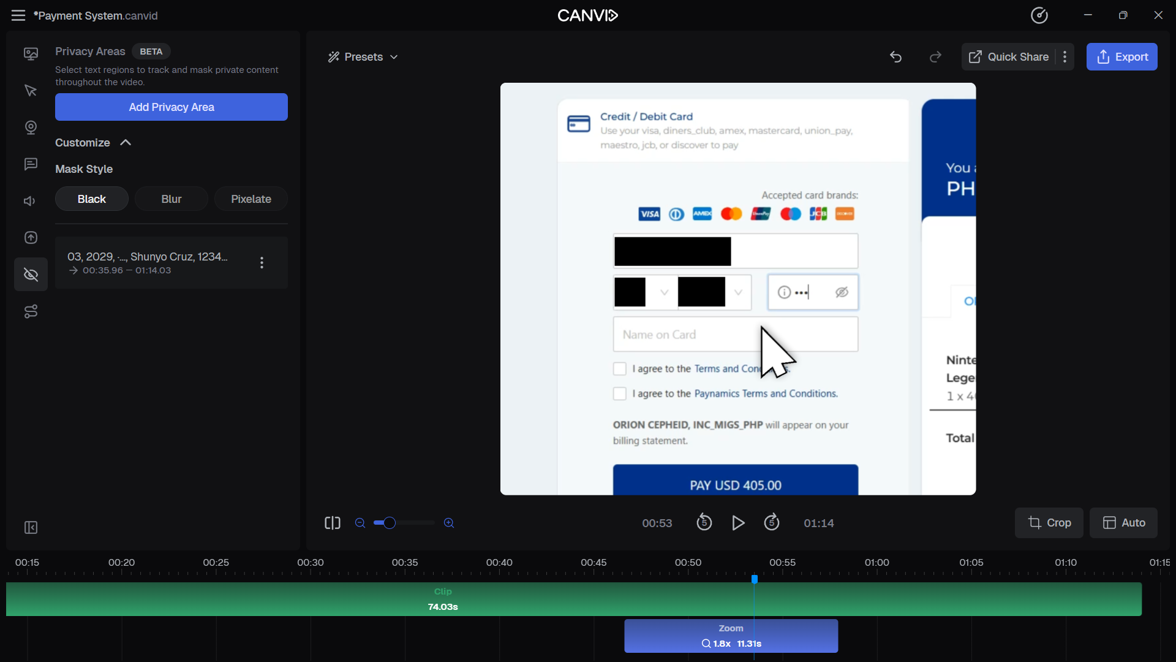The height and width of the screenshot is (662, 1176).
Task: Click the Visa card brand logo
Action: pos(649,214)
